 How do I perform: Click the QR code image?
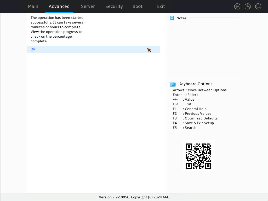pyautogui.click(x=199, y=156)
